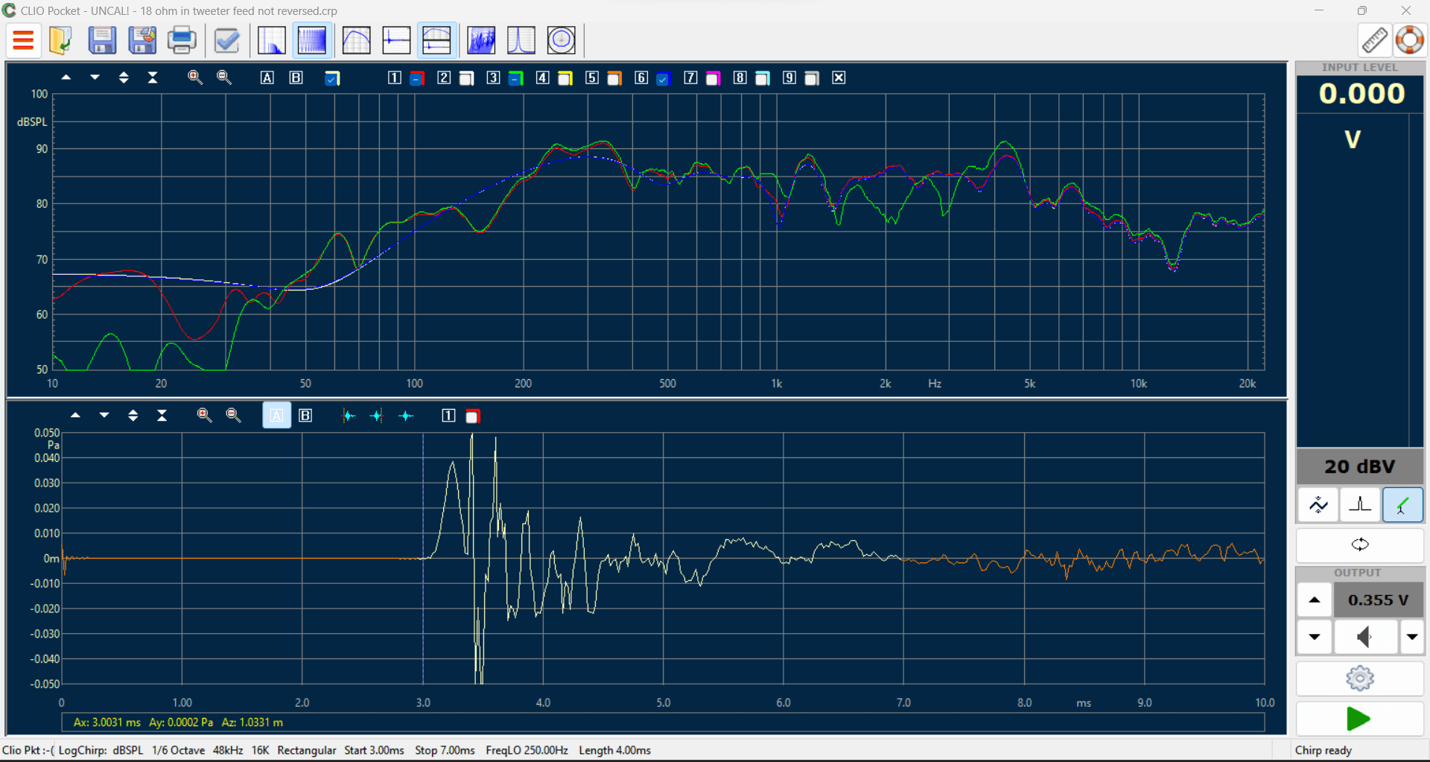
Task: Zoom out on frequency graph
Action: [224, 77]
